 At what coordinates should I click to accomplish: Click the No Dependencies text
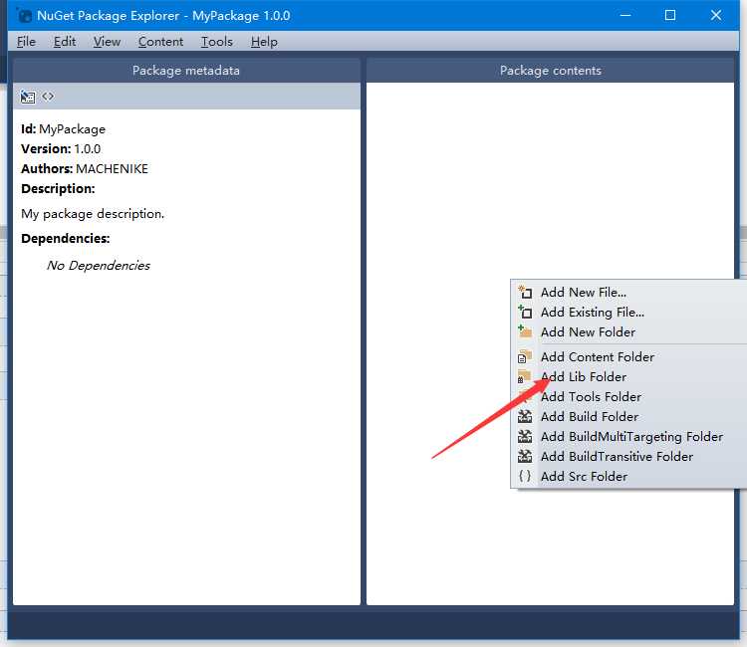coord(99,265)
